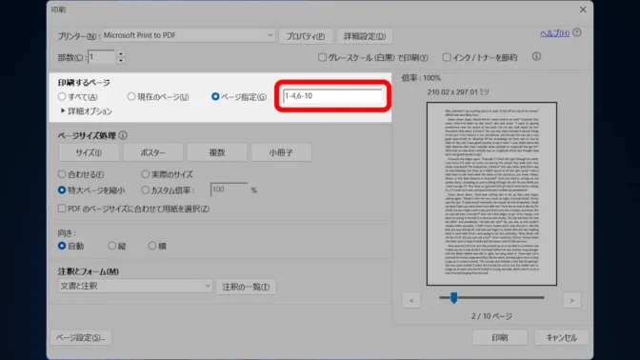Click info icon beside ページサイズ処理
This screenshot has width=640, height=360.
(x=123, y=135)
